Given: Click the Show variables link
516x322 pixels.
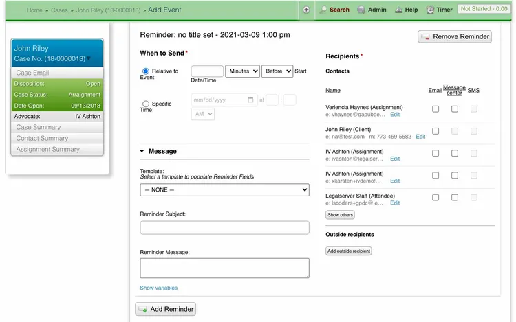Looking at the screenshot, I should [159, 288].
